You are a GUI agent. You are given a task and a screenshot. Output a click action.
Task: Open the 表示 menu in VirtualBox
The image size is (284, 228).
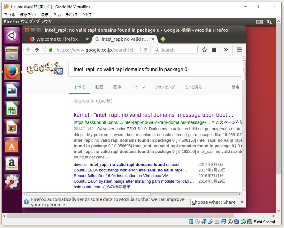[x=45, y=15]
